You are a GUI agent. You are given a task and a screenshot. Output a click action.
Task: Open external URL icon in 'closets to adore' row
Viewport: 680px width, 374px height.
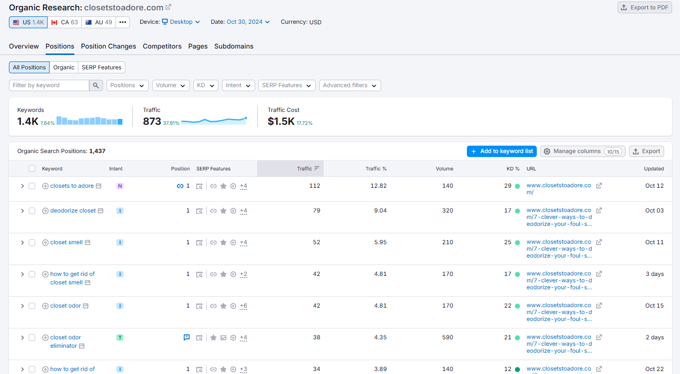tap(599, 186)
